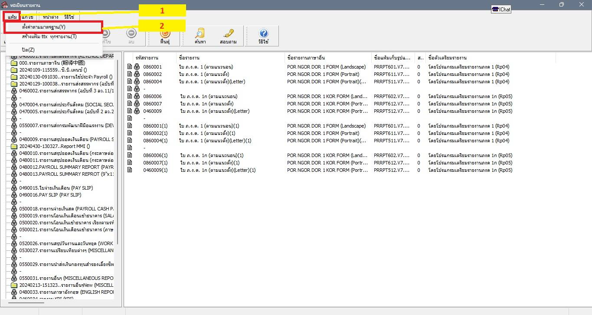The height and width of the screenshot is (315, 592).
Task: Select tree item 0490015 ใบจ่ายเงินเดือน (PAY SLIP)
Action: click(56, 188)
